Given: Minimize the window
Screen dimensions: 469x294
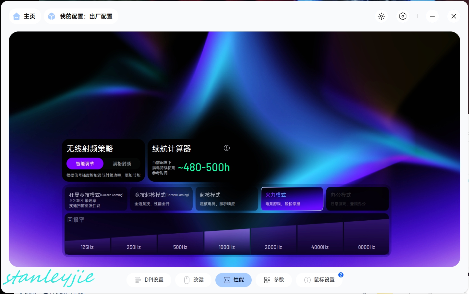Looking at the screenshot, I should coord(432,16).
